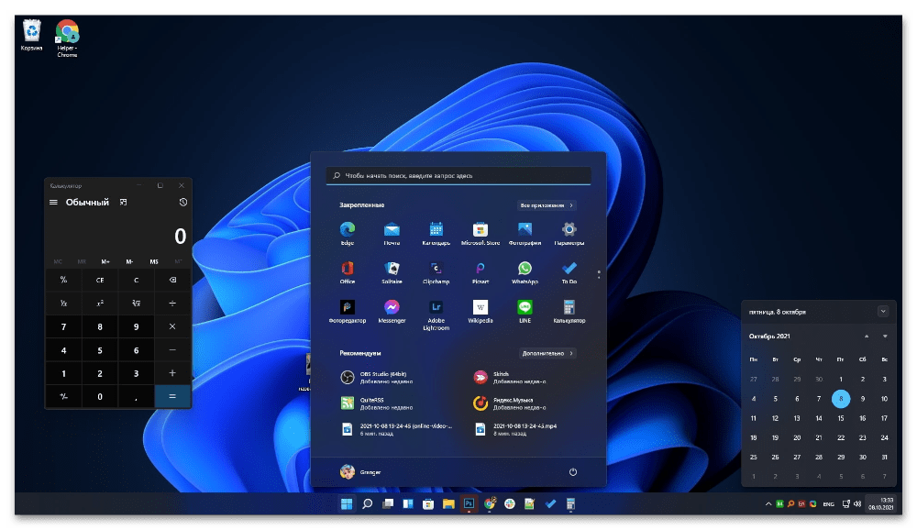The image size is (917, 530).
Task: Open OBS Studio (64bit) from recommended
Action: [x=371, y=377]
